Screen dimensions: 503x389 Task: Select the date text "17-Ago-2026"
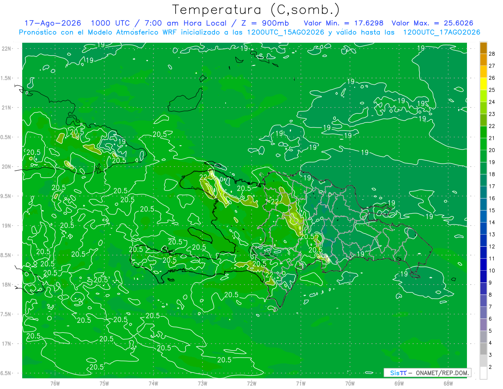click(53, 23)
